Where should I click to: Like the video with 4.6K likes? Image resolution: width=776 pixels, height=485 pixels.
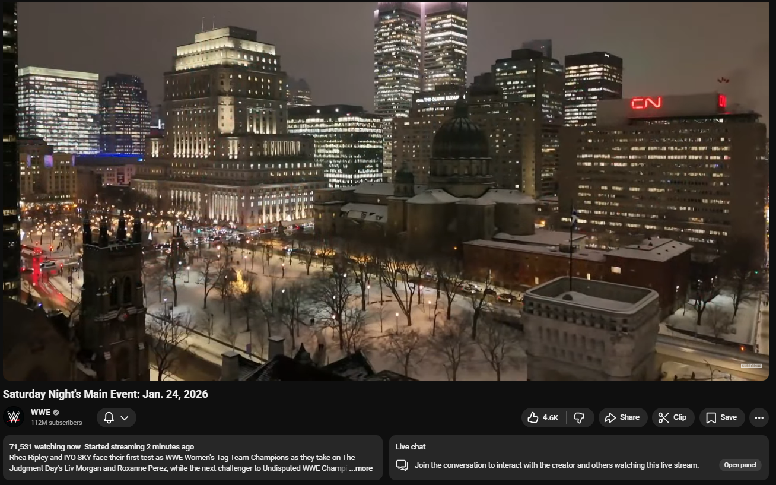[x=543, y=417]
